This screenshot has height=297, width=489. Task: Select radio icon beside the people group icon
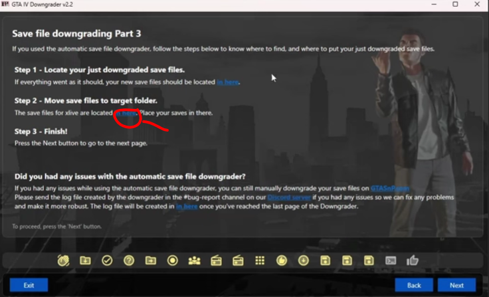pos(216,260)
